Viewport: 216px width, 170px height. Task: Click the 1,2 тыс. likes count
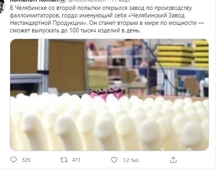tap(131, 160)
